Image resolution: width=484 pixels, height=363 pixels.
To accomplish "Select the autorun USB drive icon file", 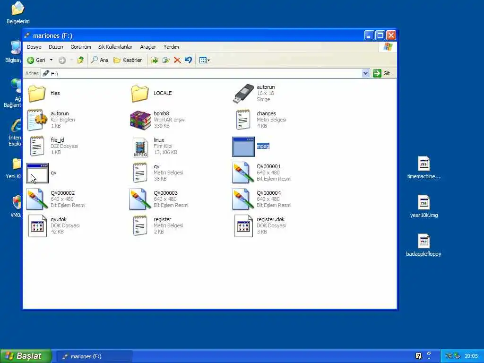I will 243,94.
